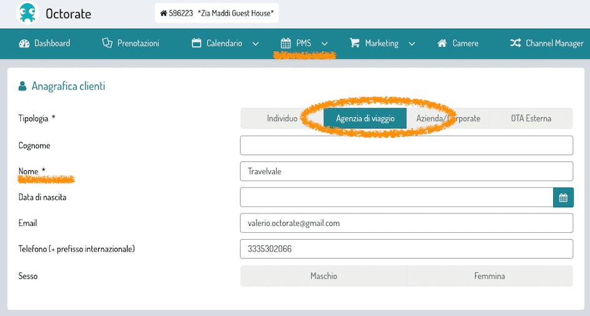Click the Marketing shopping cart icon

click(354, 43)
